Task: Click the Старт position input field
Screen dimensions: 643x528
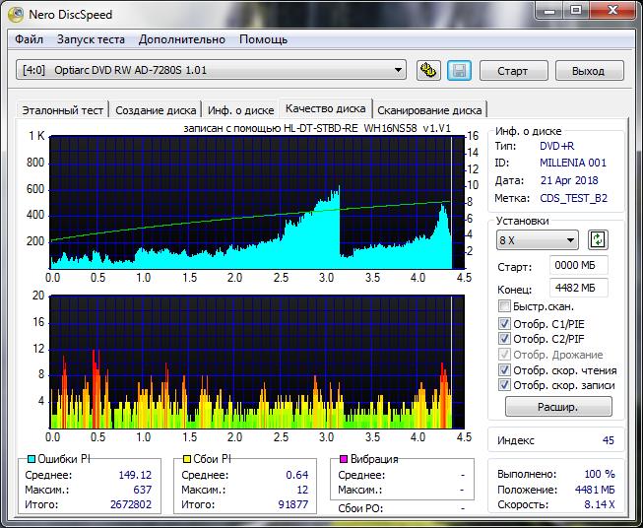Action: coord(579,266)
